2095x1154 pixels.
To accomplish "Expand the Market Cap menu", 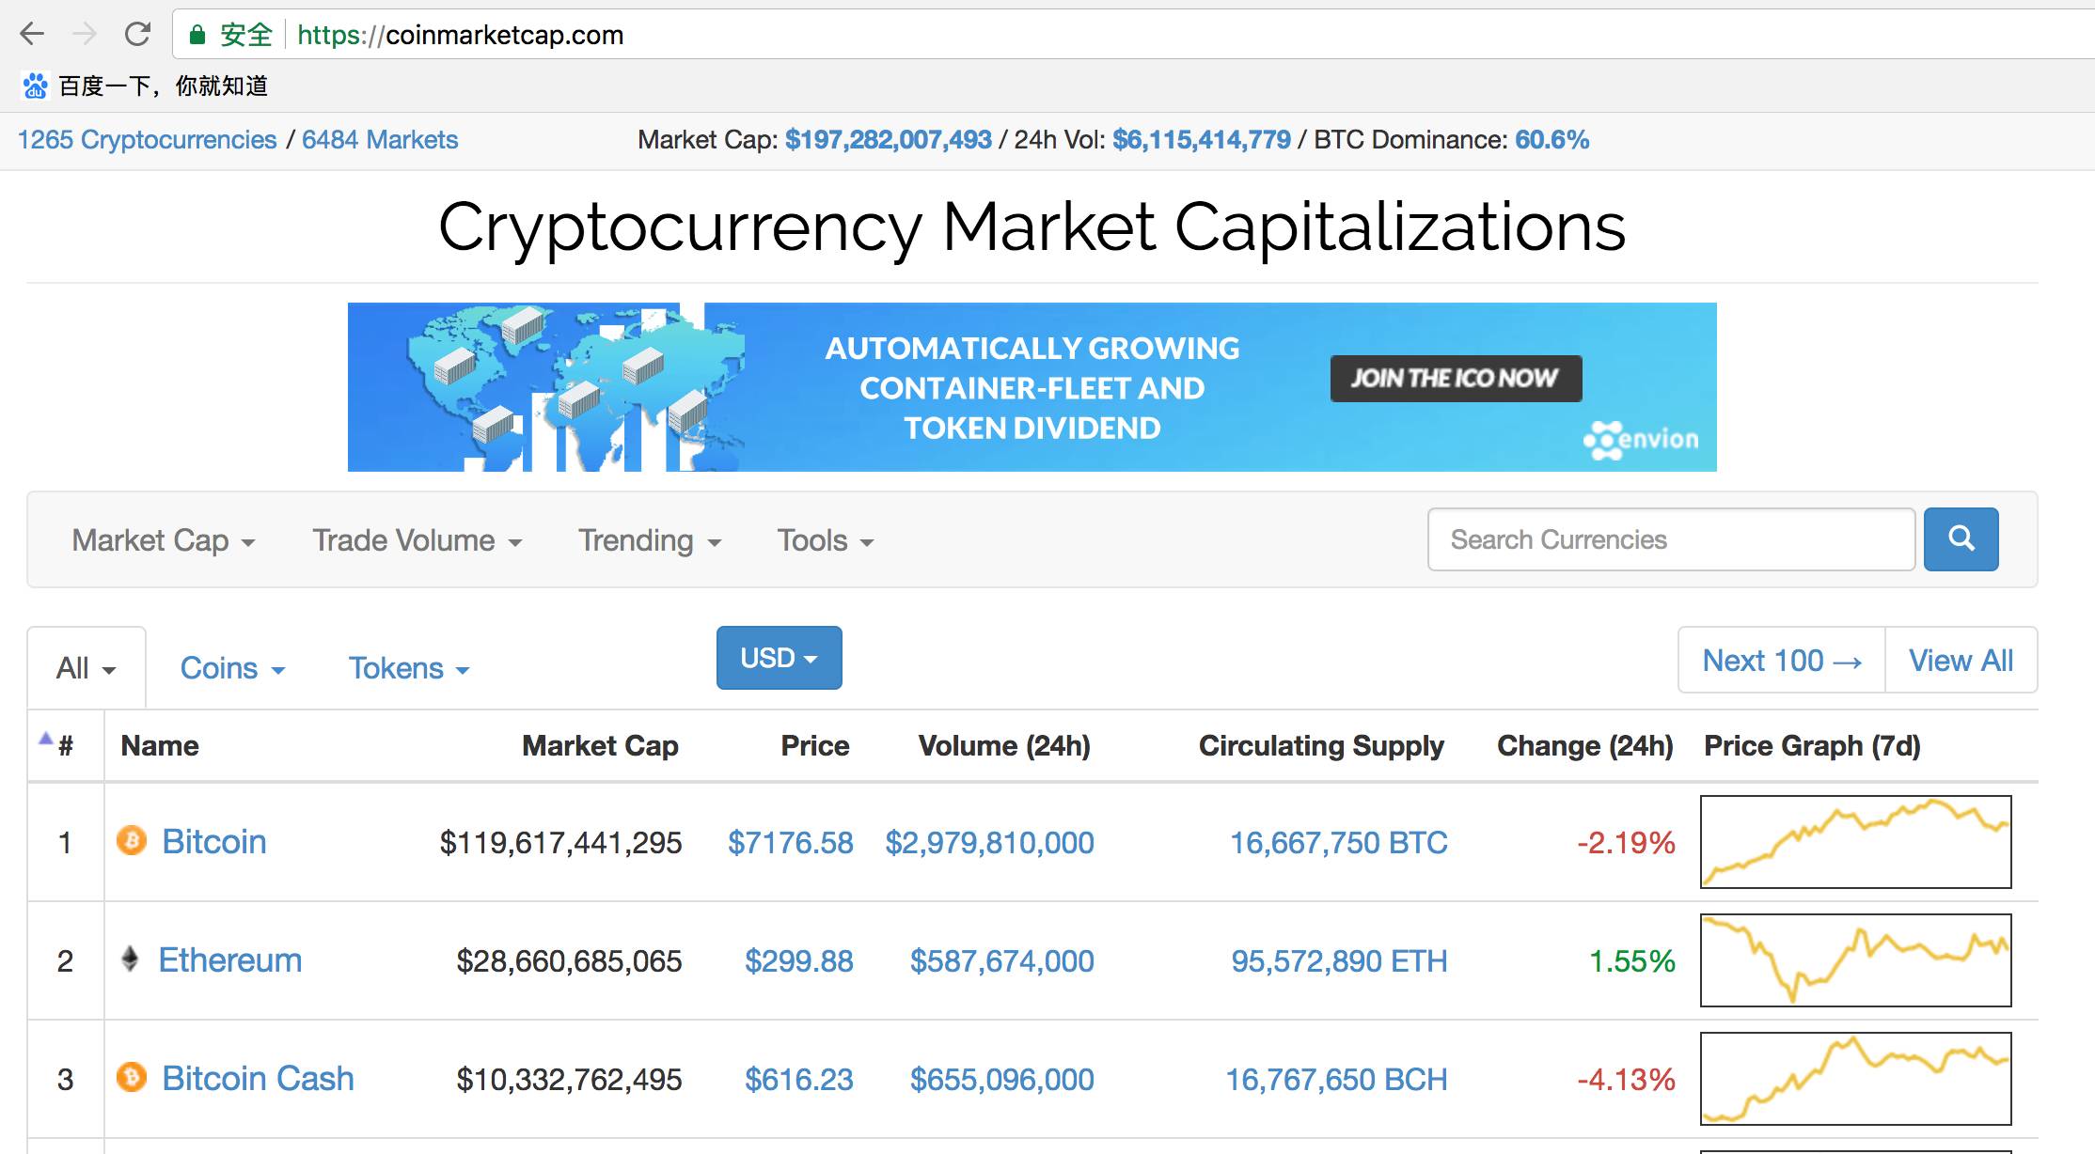I will pyautogui.click(x=164, y=541).
